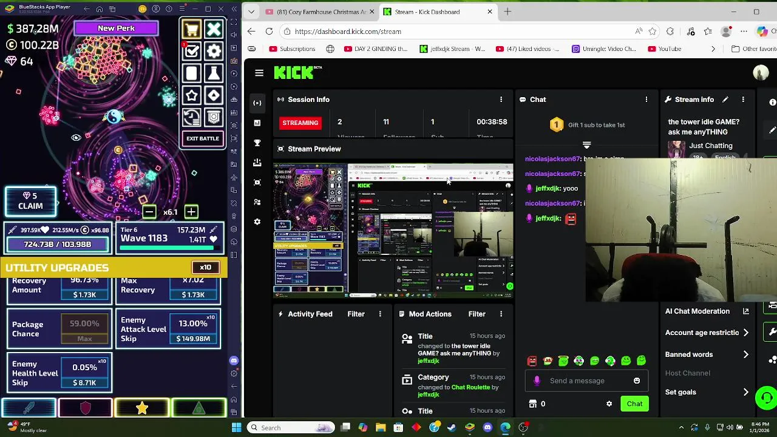Viewport: 777px width, 437px height.
Task: Open Session Info three-dot menu
Action: click(x=501, y=100)
